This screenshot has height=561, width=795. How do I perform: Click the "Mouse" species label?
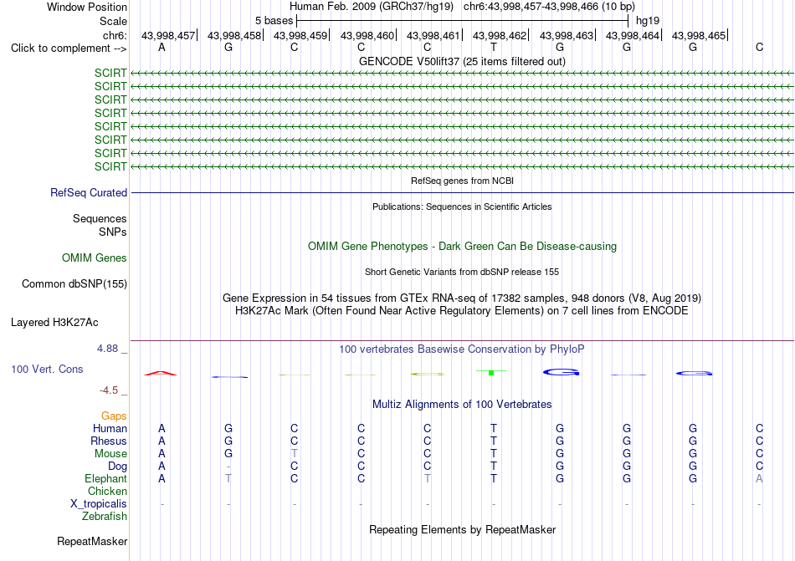click(x=110, y=454)
